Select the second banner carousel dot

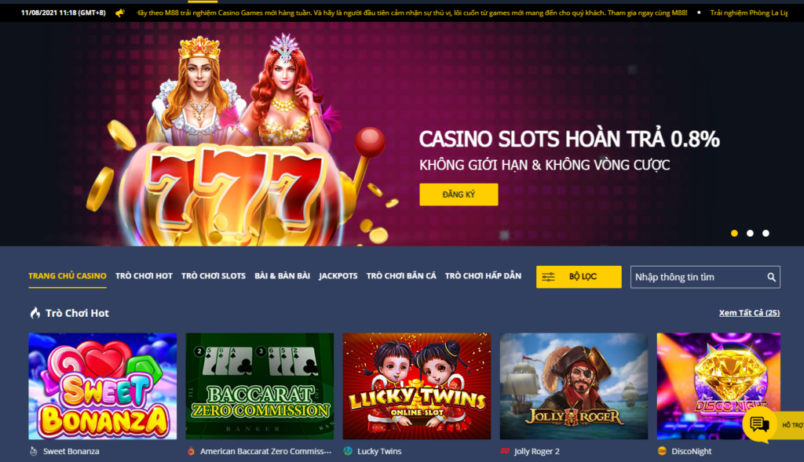(750, 233)
